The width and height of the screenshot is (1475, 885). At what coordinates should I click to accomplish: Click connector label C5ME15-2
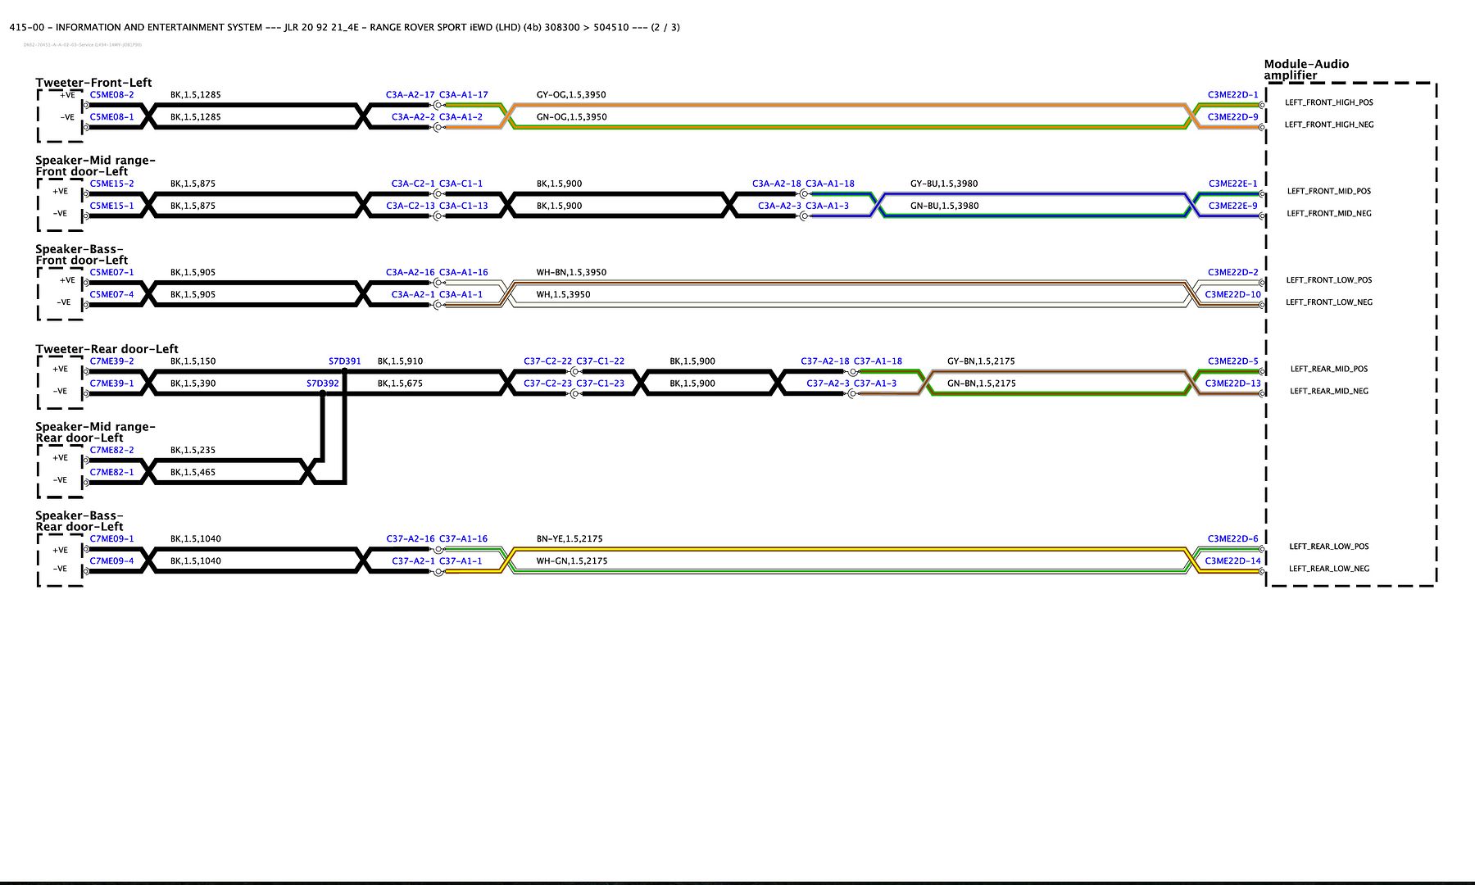(111, 184)
